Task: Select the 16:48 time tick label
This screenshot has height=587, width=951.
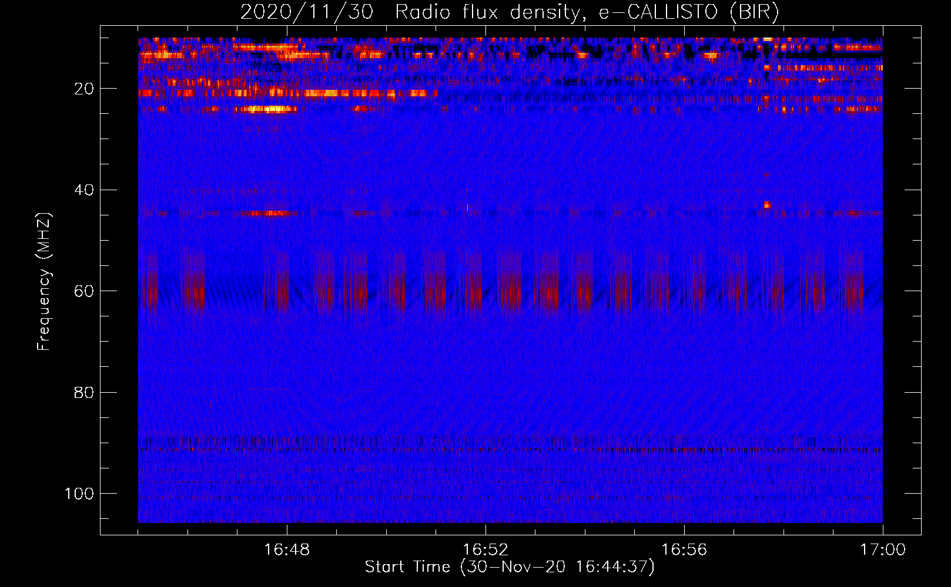Action: click(287, 550)
